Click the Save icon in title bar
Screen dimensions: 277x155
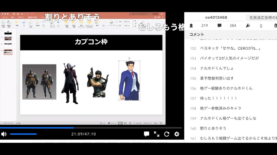click(18, 14)
